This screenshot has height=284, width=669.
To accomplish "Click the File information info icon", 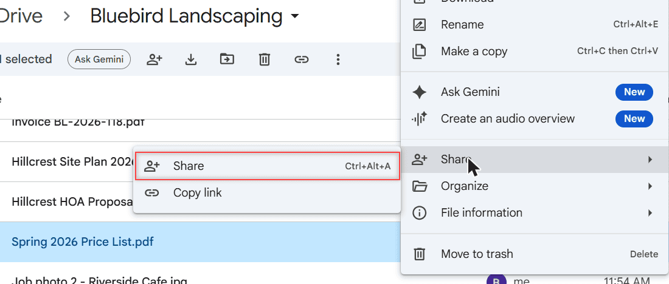I will [x=420, y=212].
